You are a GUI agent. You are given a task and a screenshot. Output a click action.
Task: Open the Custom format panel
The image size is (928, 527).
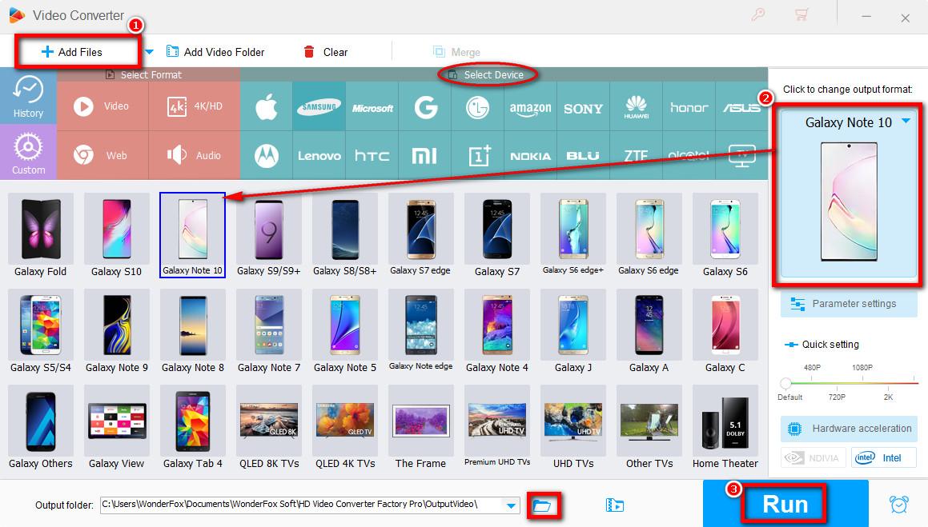[28, 153]
